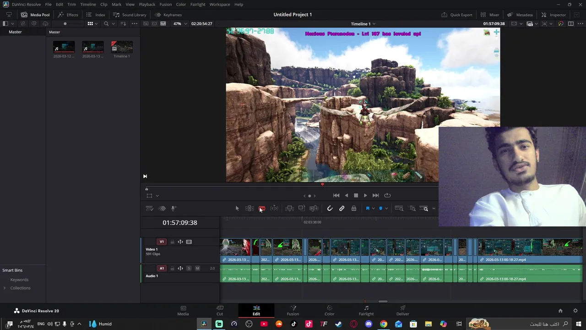Click the Custom Zoom magnifier icon
Image resolution: width=586 pixels, height=330 pixels.
tap(424, 209)
